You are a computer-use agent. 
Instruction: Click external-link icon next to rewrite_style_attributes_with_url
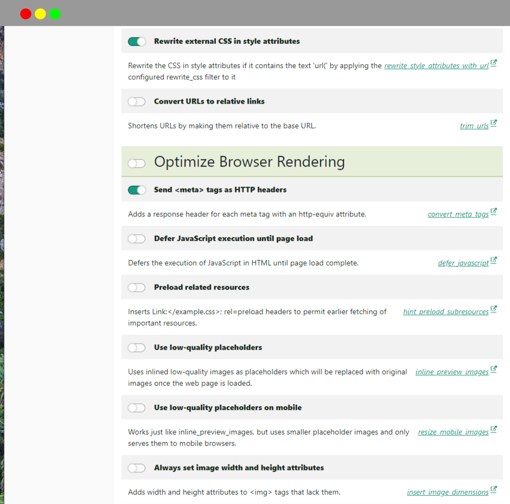pyautogui.click(x=493, y=63)
